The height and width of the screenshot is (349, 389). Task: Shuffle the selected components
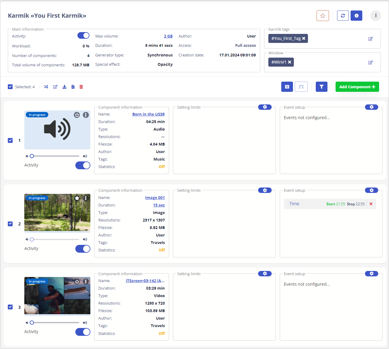click(x=46, y=87)
